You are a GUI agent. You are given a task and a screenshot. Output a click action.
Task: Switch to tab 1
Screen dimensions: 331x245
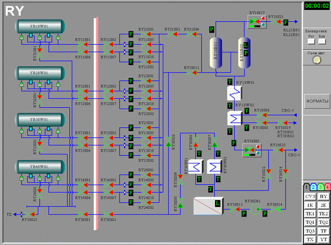click(x=307, y=187)
